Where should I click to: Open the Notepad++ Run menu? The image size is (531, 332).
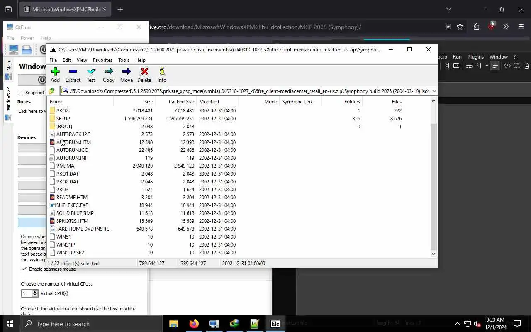point(457,57)
